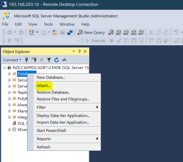Viewport: 183px width, 162px height.
Task: Expand the Integration Services folder node
Action: click(x=9, y=117)
